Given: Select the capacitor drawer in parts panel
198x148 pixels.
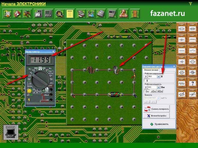Looking at the screenshot, I should 182,39.
